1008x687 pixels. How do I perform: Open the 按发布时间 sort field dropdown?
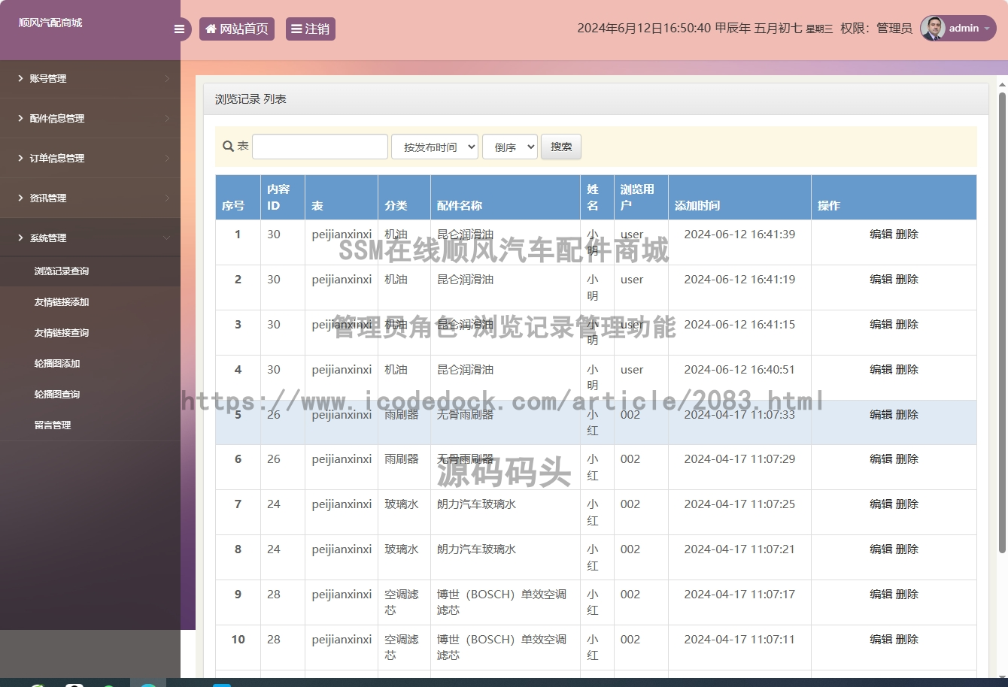[x=435, y=147]
